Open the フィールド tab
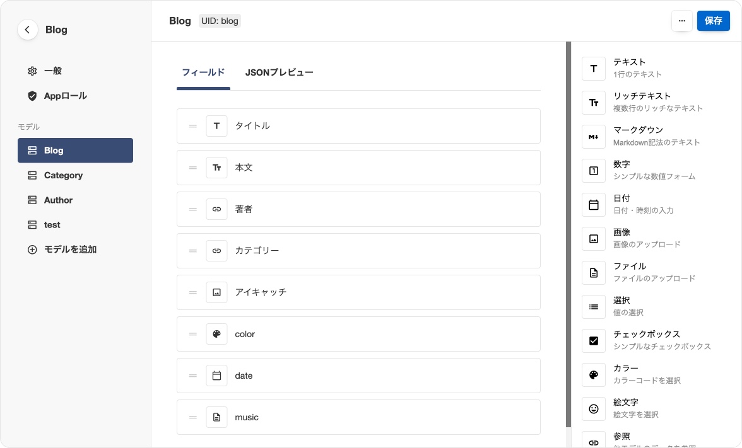The width and height of the screenshot is (742, 448). 203,72
